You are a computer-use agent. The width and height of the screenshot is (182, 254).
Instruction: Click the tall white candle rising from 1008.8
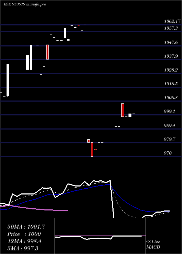[8, 80]
